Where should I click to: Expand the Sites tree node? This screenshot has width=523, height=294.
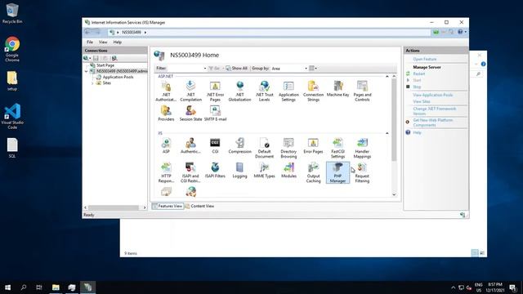pyautogui.click(x=92, y=83)
